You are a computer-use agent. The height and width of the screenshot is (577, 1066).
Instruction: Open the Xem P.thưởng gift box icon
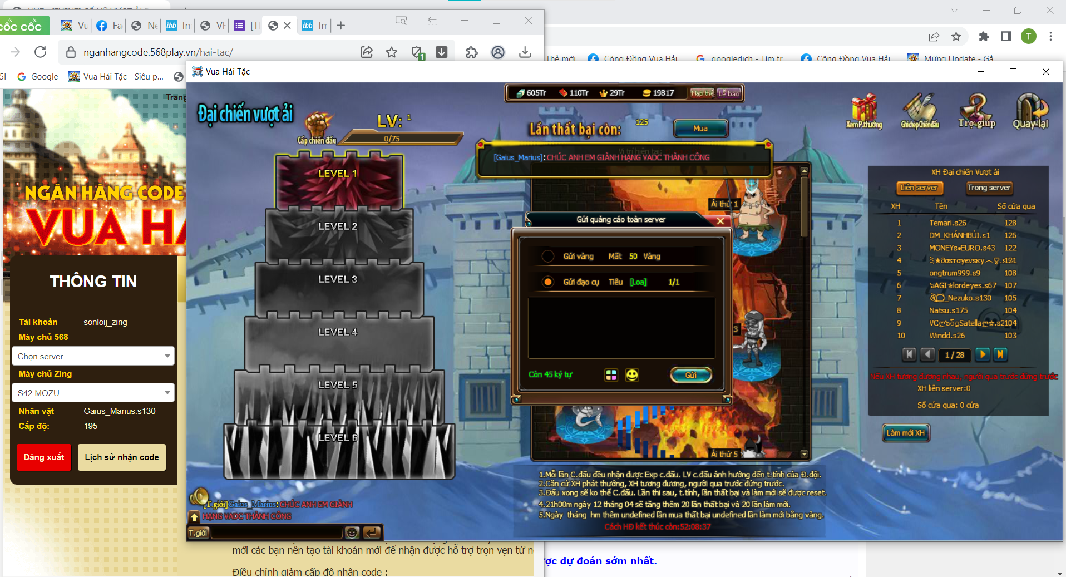coord(863,111)
